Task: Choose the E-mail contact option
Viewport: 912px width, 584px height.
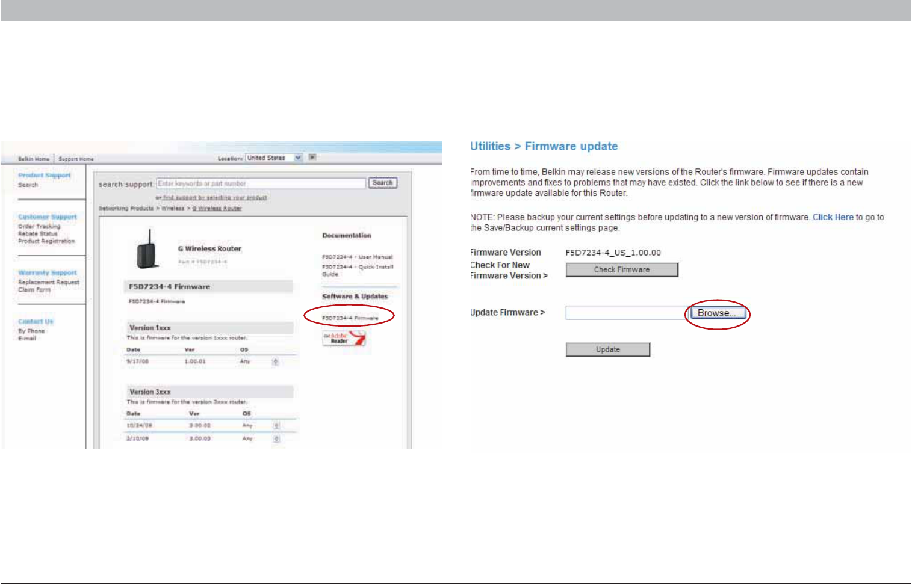Action: [x=27, y=339]
